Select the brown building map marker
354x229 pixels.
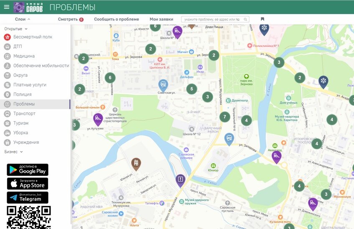(x=136, y=164)
